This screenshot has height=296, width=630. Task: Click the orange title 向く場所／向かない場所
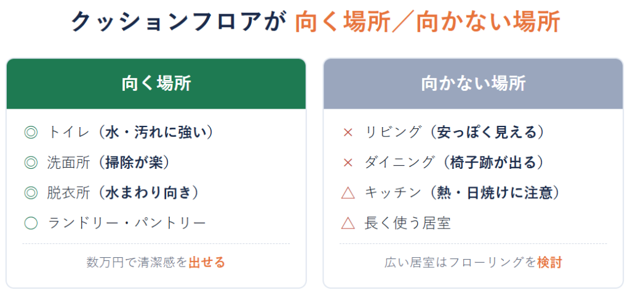pyautogui.click(x=428, y=21)
